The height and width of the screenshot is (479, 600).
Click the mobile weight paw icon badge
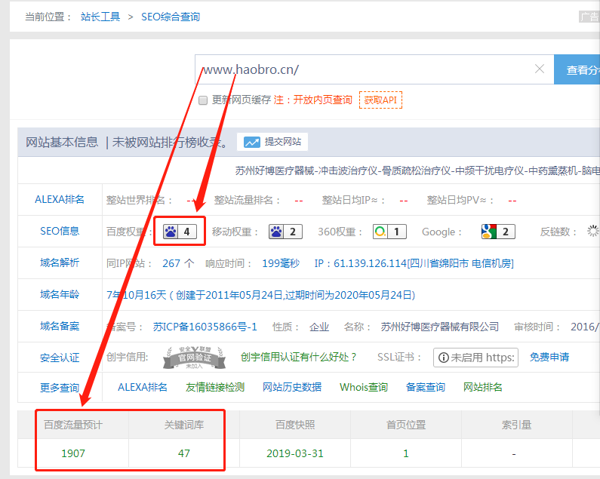pyautogui.click(x=286, y=232)
